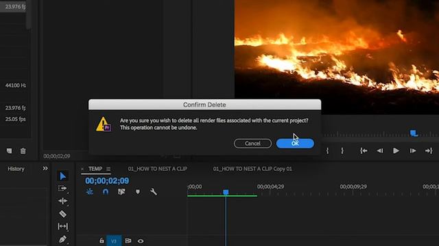Open the TEMP sequence tab
Viewport: 439px width, 246px height.
pos(95,169)
